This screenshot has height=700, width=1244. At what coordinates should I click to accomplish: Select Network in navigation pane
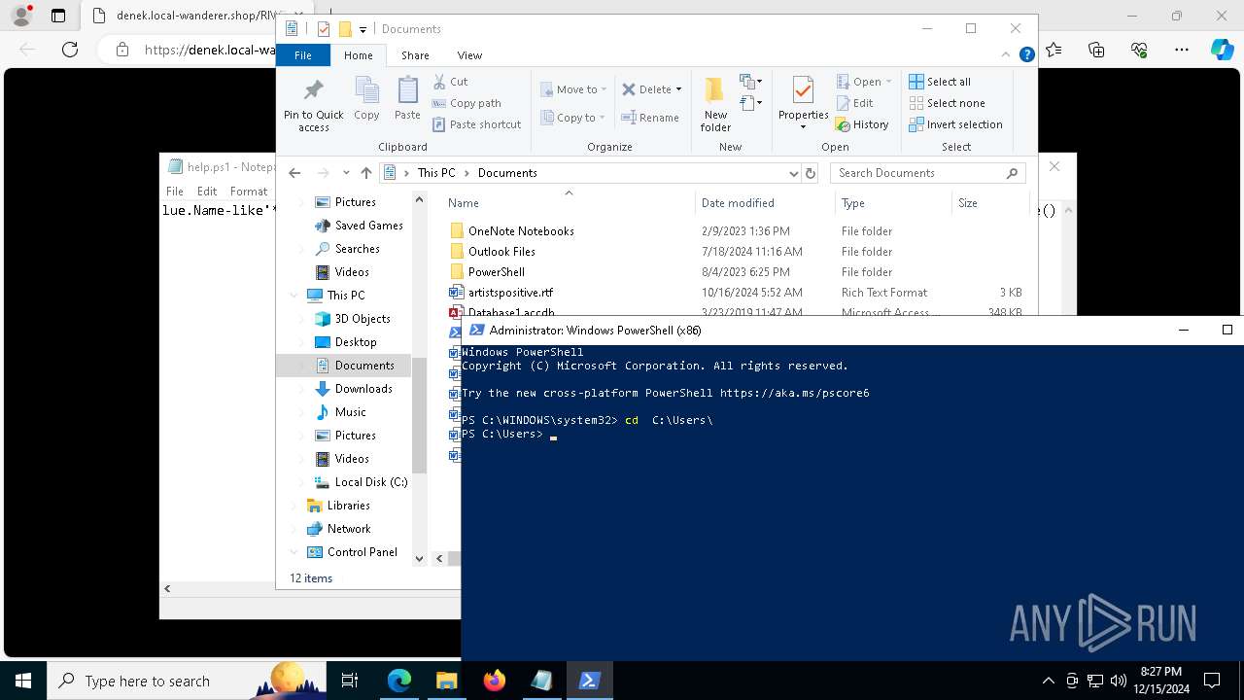349,529
